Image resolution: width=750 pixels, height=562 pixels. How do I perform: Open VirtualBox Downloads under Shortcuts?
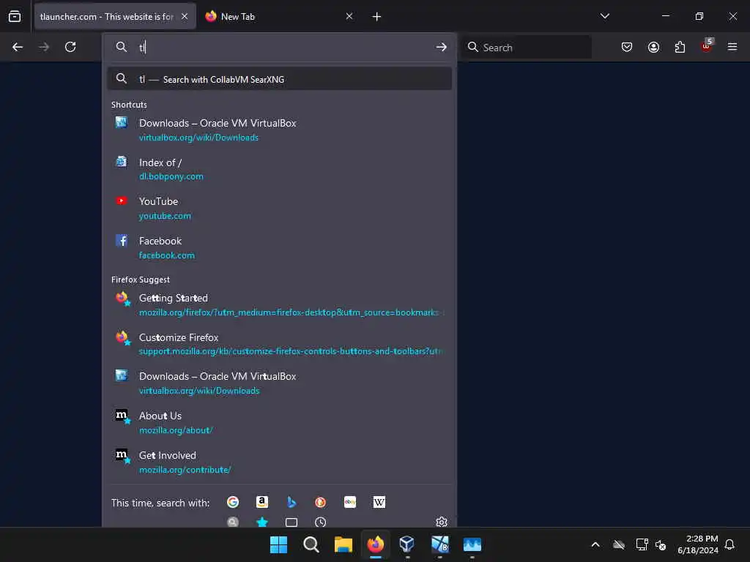coord(280,130)
